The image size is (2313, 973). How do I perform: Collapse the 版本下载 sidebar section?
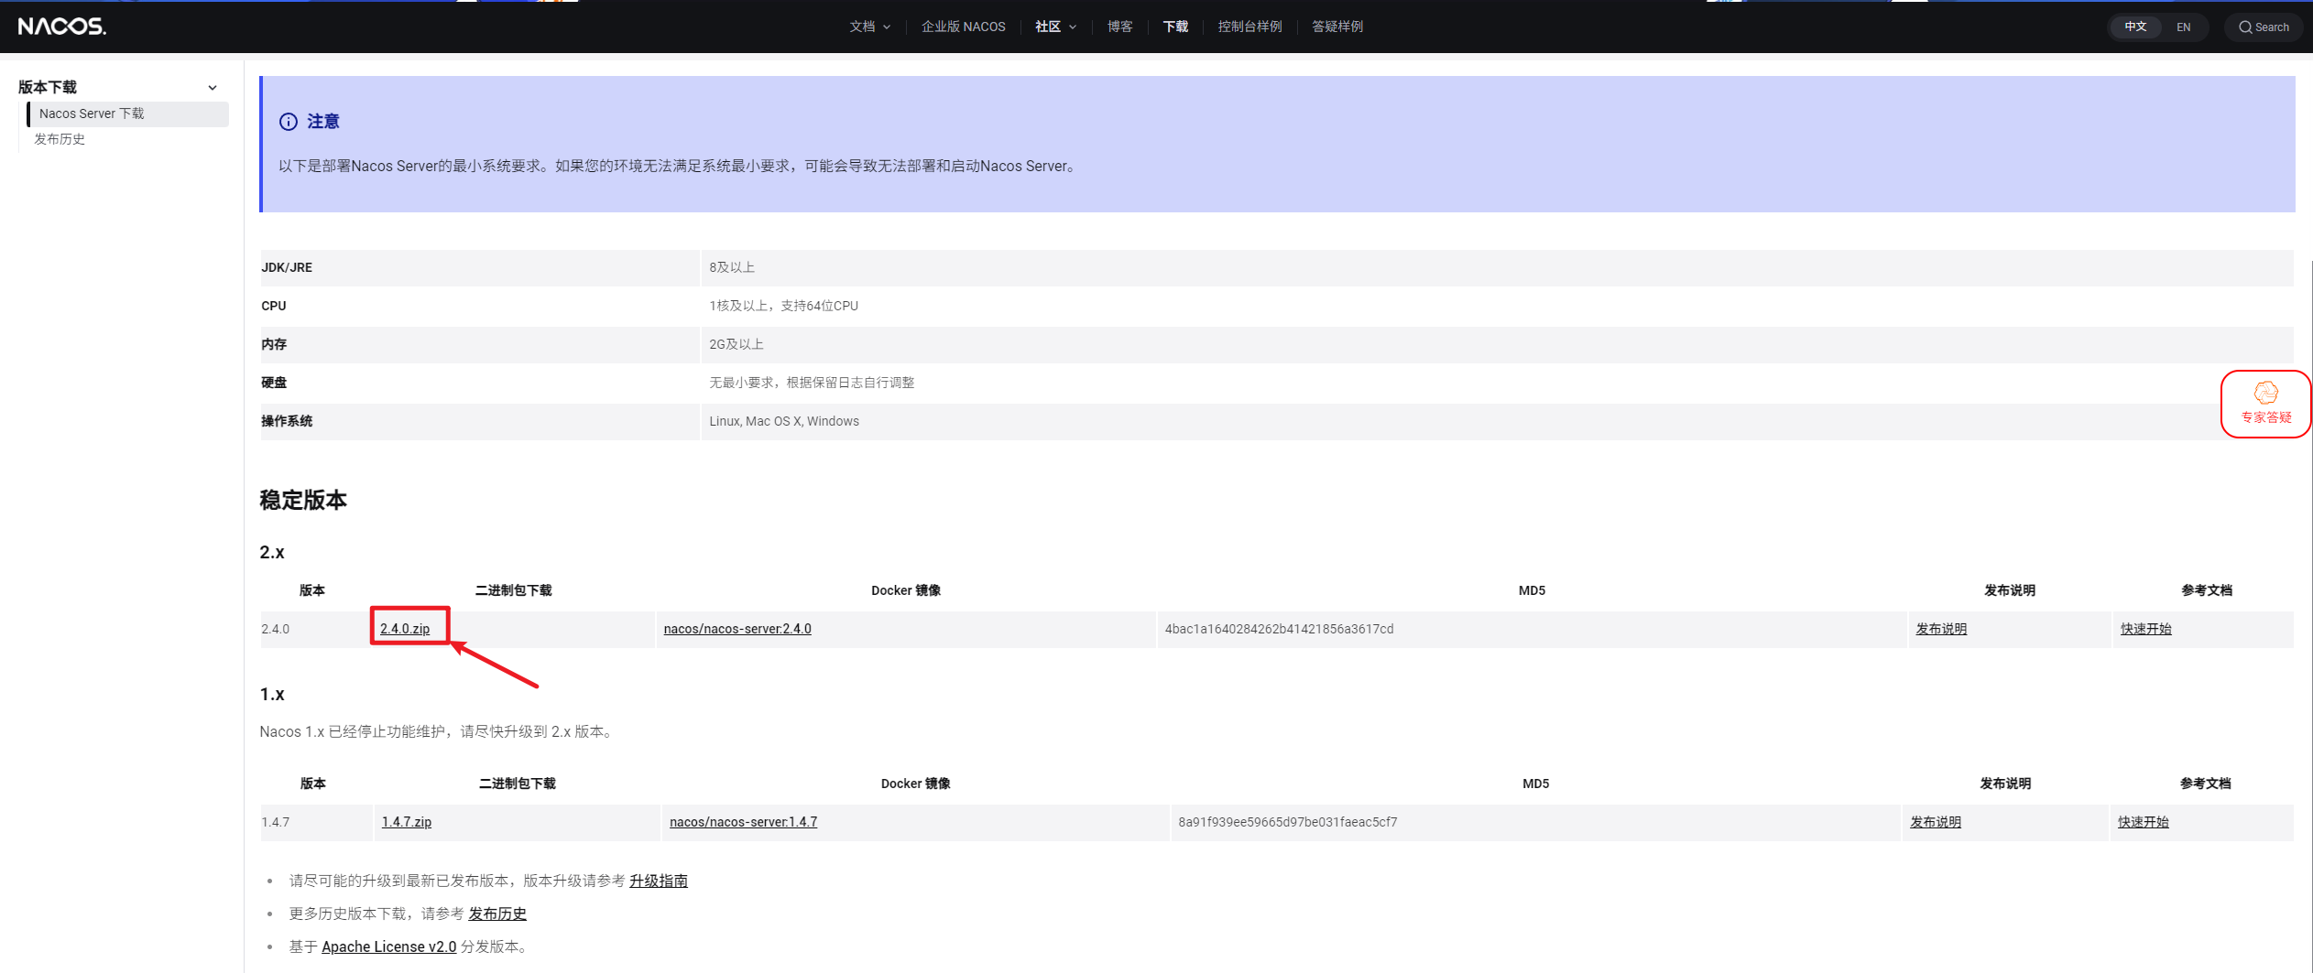(213, 88)
